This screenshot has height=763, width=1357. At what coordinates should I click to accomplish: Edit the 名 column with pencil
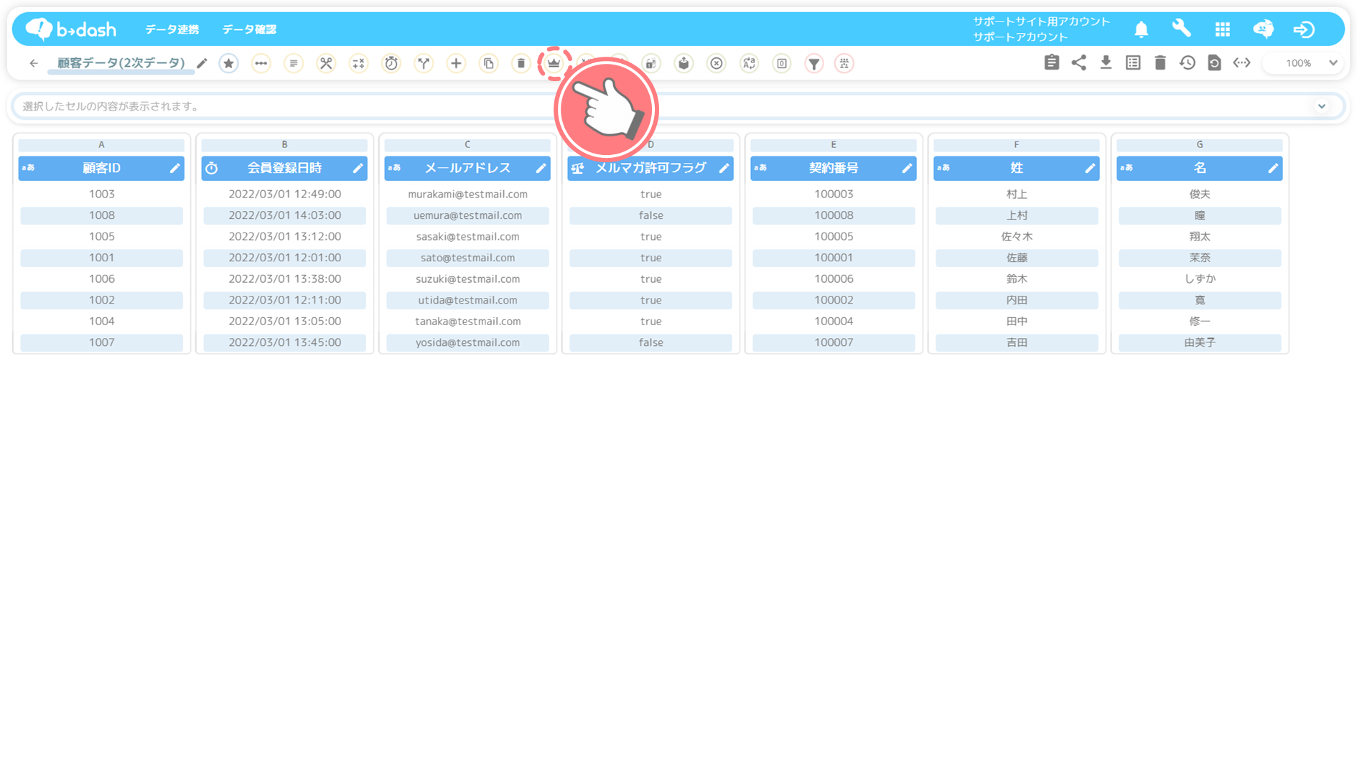pyautogui.click(x=1273, y=168)
